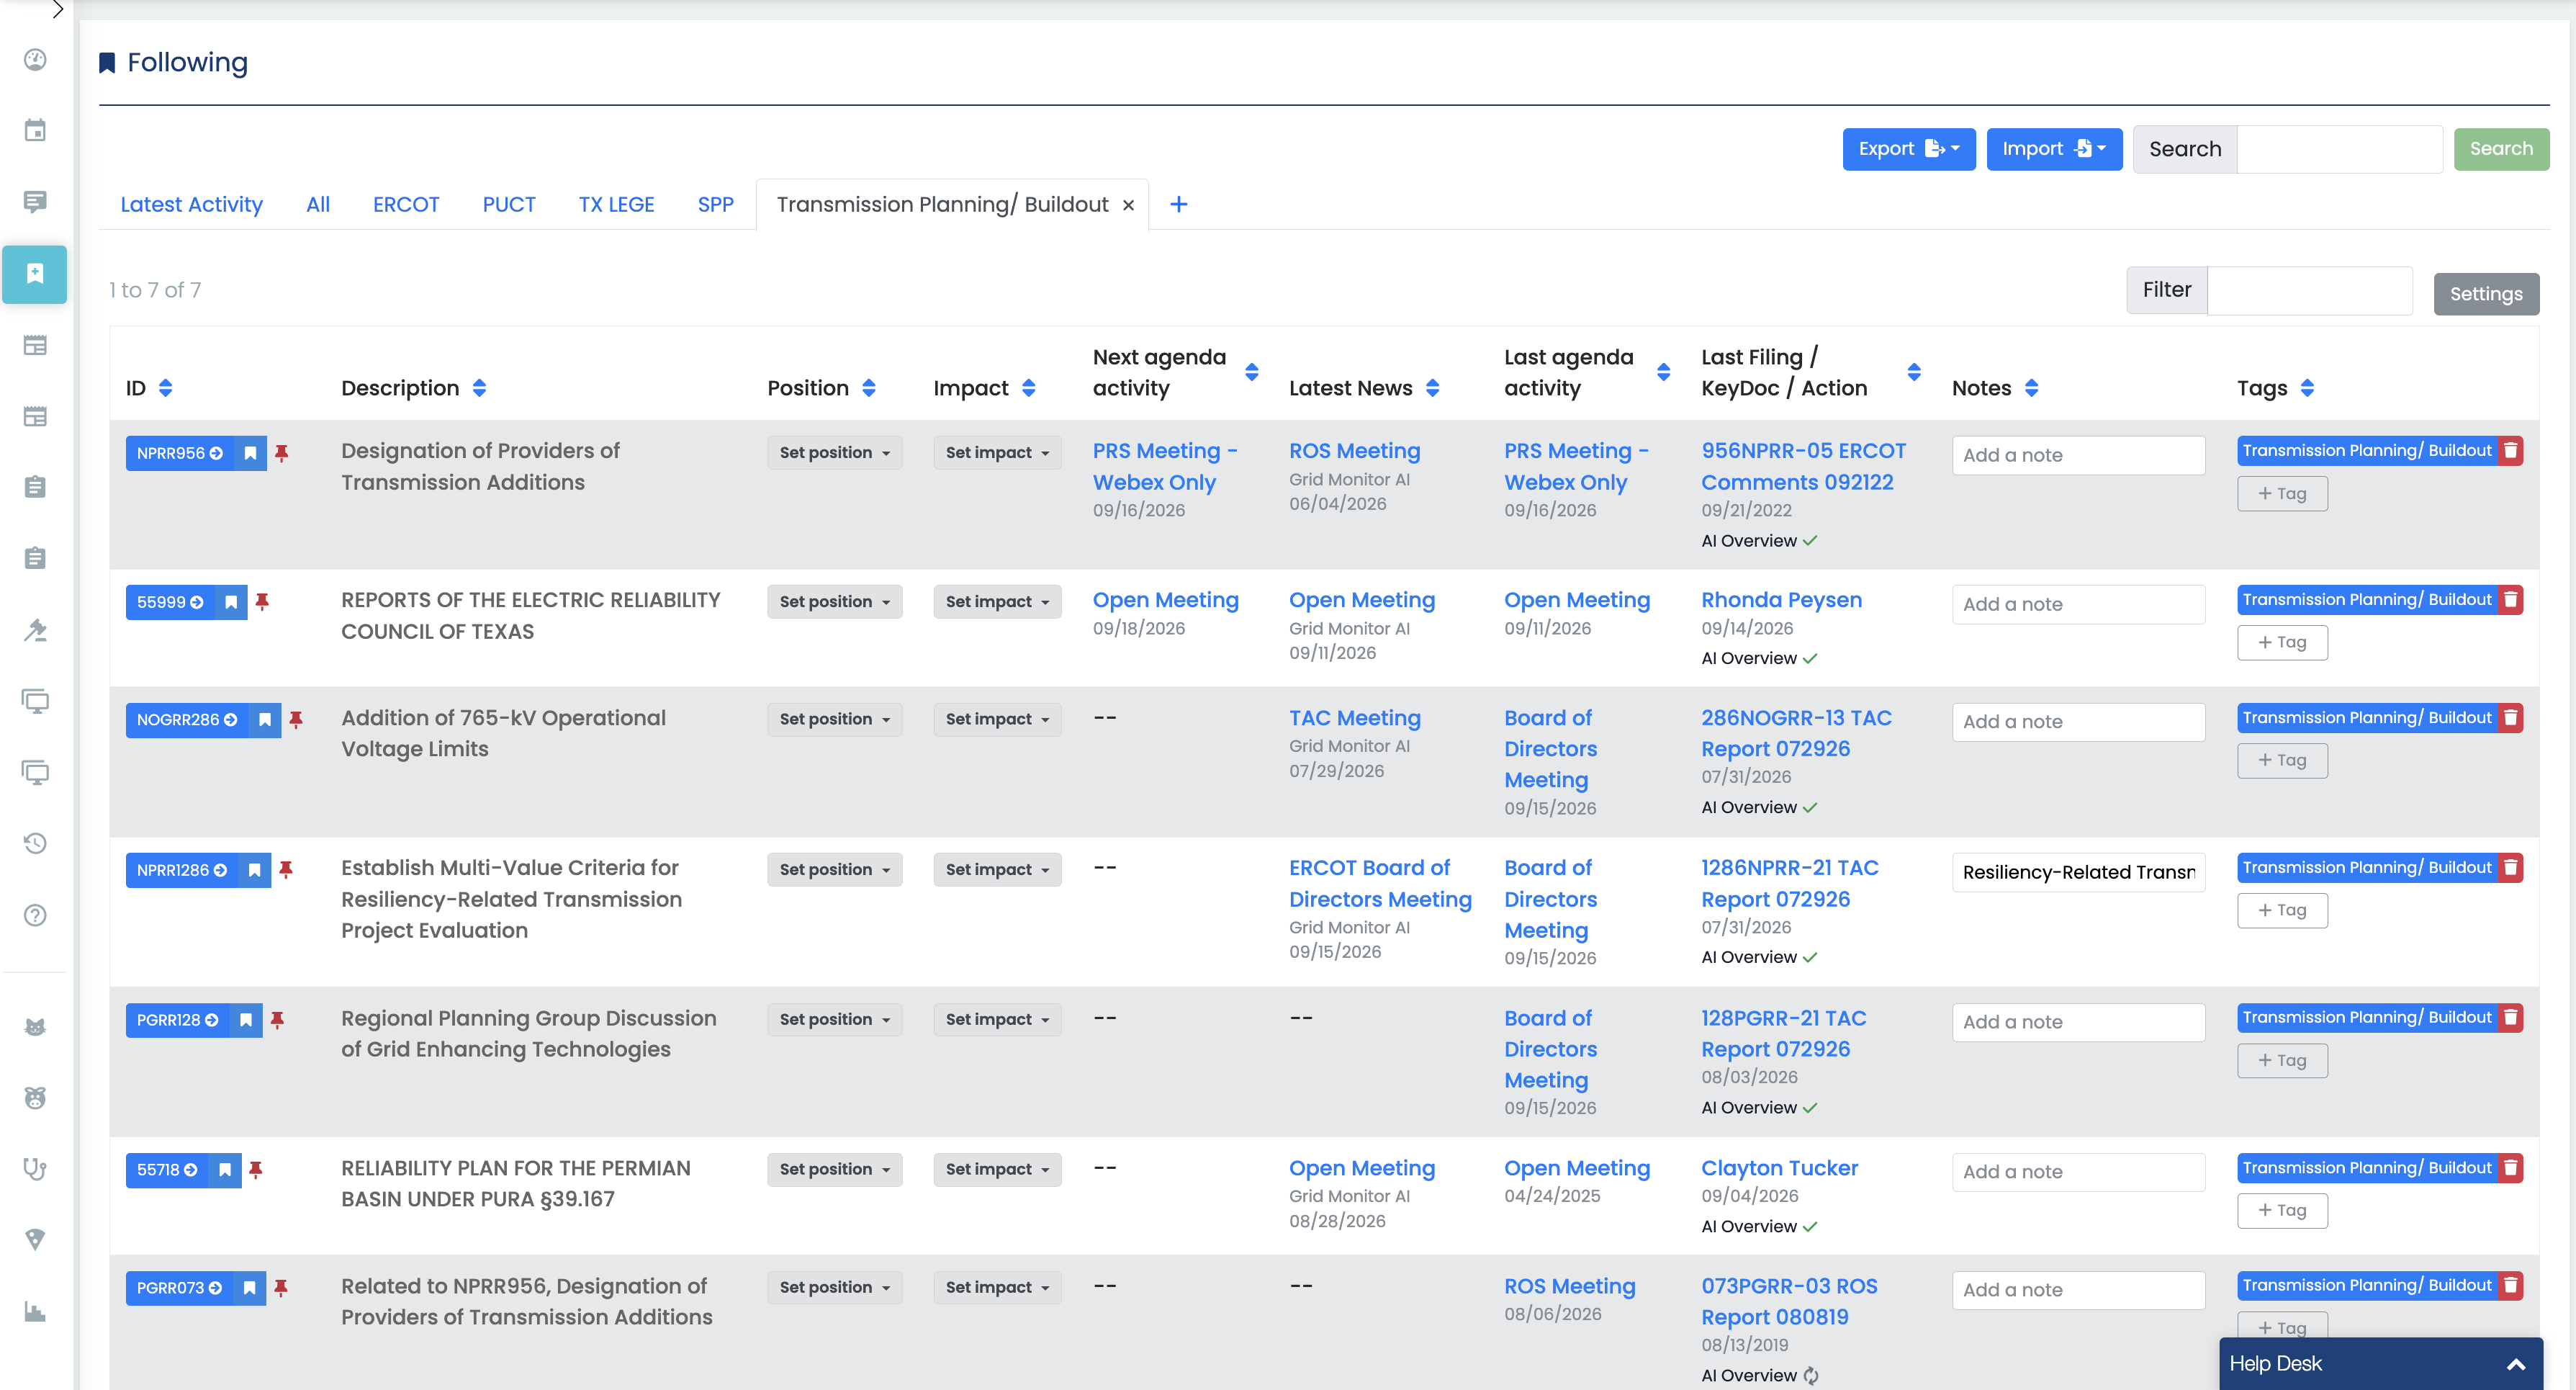Switch to the Latest Activity tab
Viewport: 2576px width, 1390px height.
pos(191,204)
